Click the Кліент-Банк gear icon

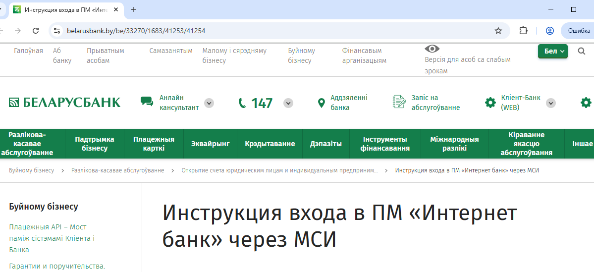tap(490, 103)
